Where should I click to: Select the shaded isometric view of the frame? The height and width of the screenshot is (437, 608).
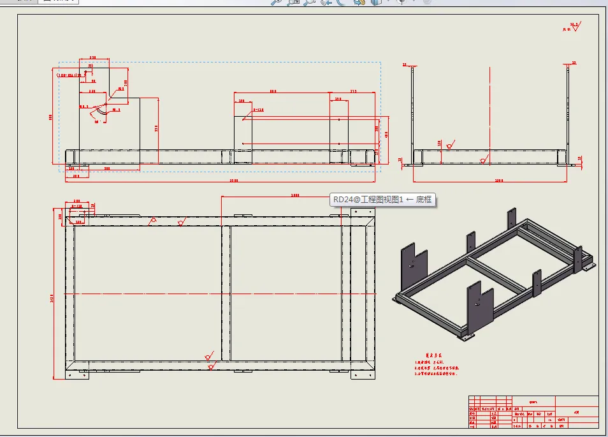point(493,275)
